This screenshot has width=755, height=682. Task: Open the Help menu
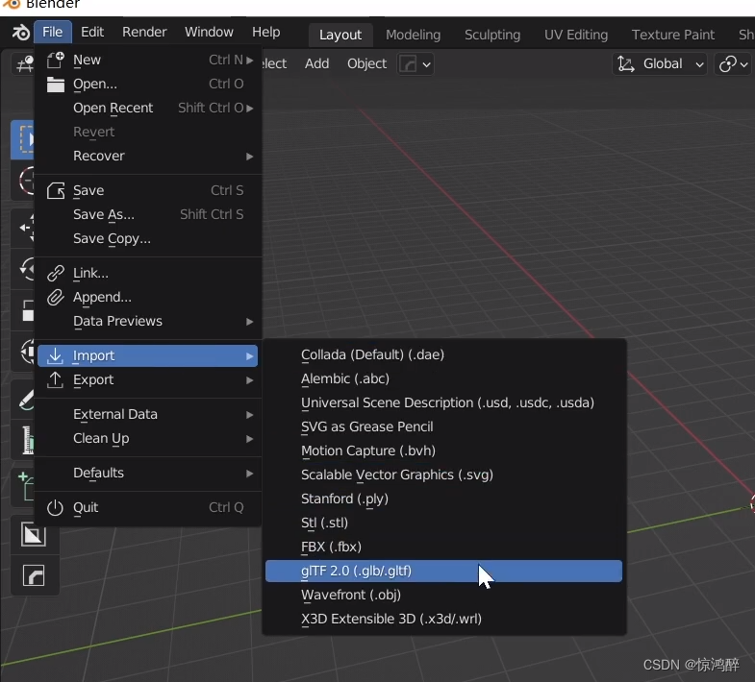point(265,33)
